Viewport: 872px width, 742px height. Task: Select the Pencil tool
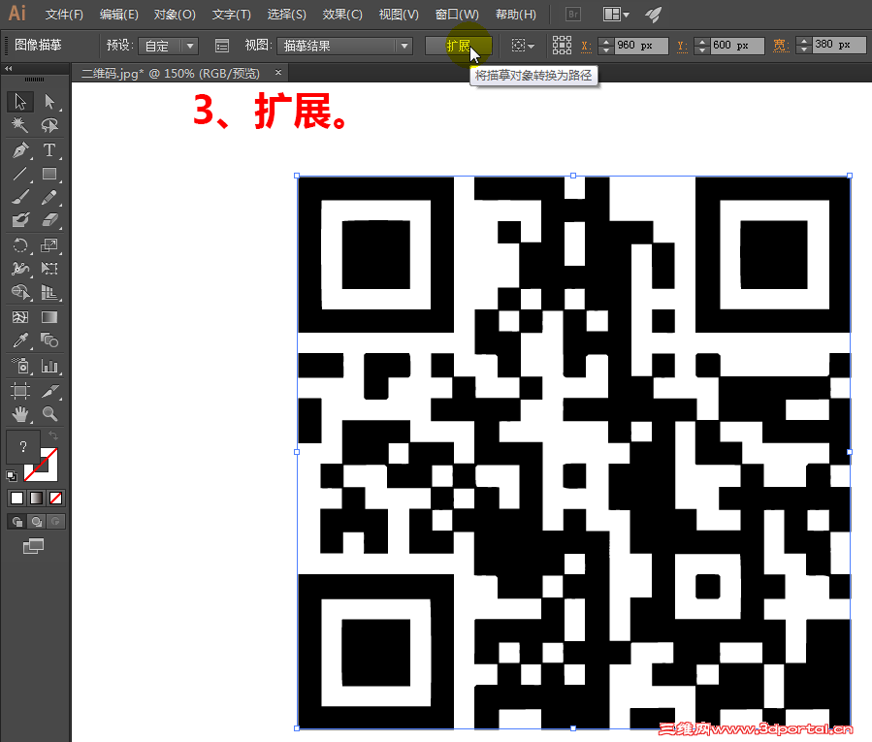tap(49, 197)
